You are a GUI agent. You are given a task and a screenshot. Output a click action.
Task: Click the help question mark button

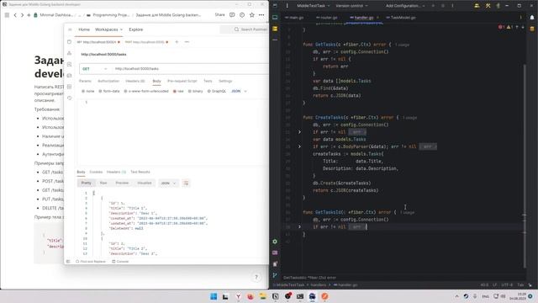tap(256, 277)
